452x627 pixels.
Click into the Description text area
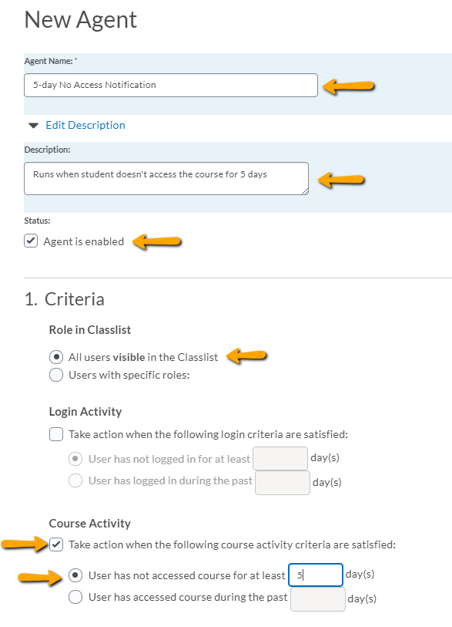166,179
